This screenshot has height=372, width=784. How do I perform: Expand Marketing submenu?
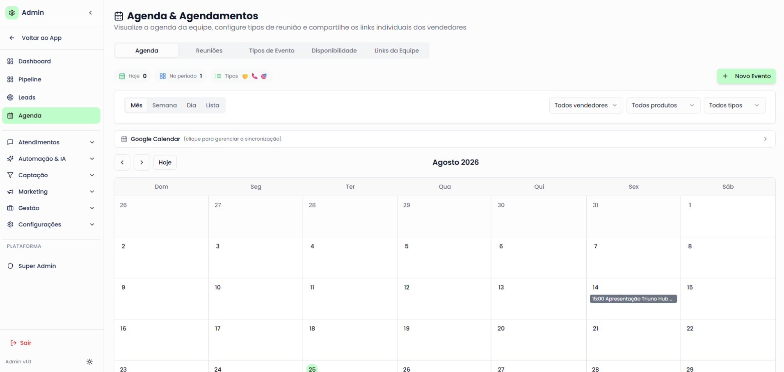click(51, 192)
